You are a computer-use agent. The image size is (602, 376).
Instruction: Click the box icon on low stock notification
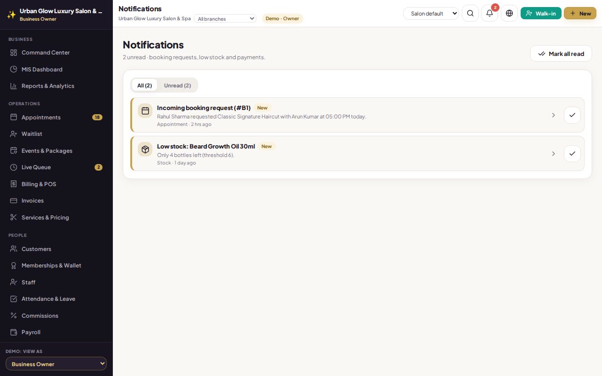[x=145, y=149]
